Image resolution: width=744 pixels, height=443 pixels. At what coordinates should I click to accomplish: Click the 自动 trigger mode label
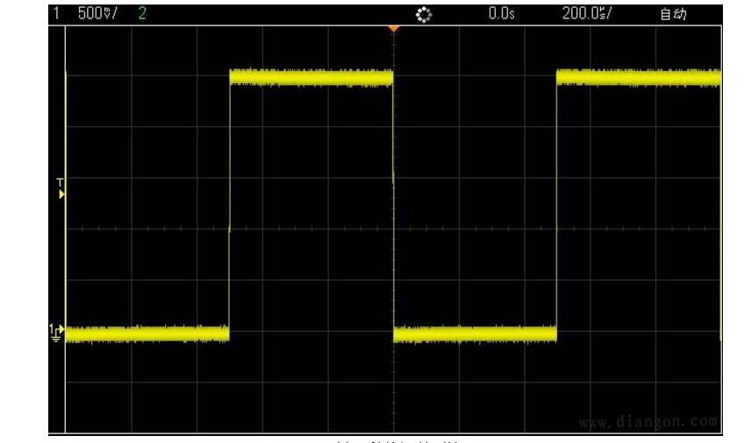(672, 15)
